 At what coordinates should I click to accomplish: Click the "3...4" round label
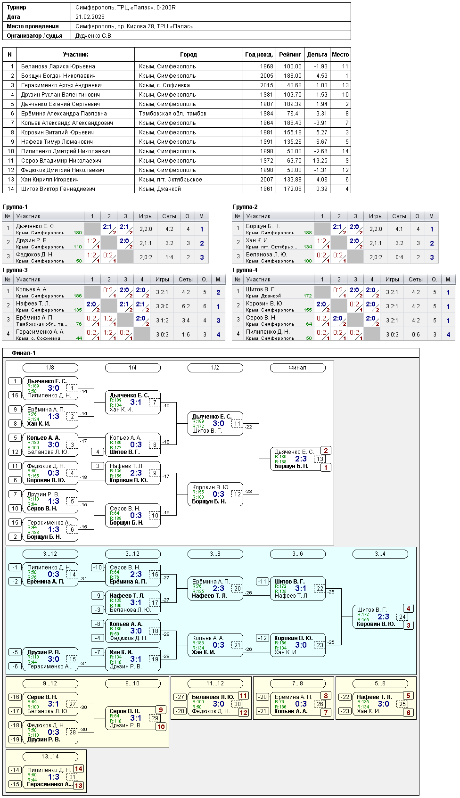coord(380,554)
